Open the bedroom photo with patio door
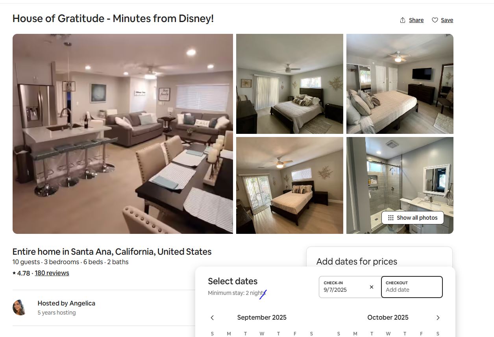 pyautogui.click(x=290, y=185)
